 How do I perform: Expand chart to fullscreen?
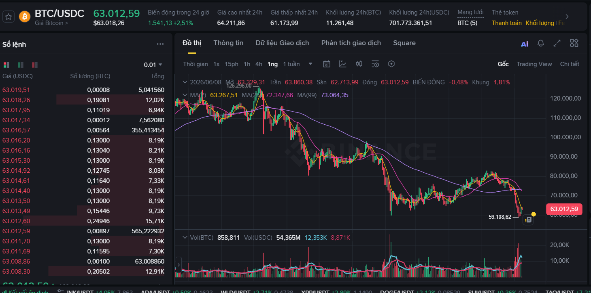click(557, 43)
